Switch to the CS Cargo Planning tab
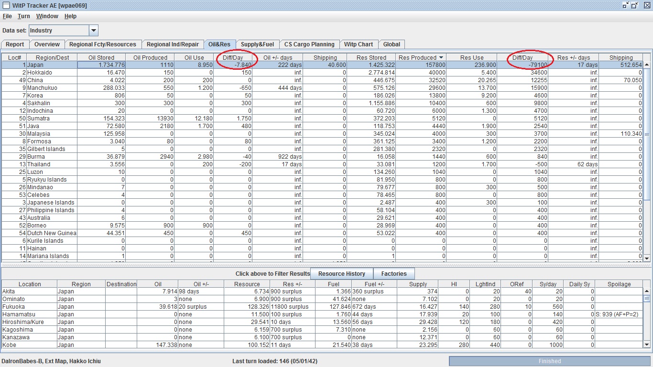This screenshot has height=367, width=653. pyautogui.click(x=309, y=44)
